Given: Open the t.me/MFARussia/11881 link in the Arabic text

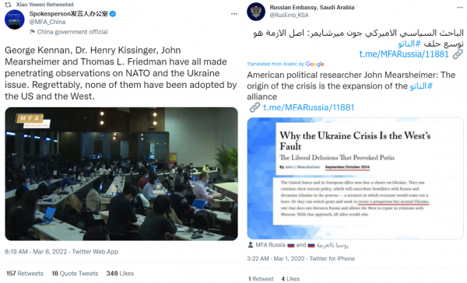Looking at the screenshot, I should (404, 54).
